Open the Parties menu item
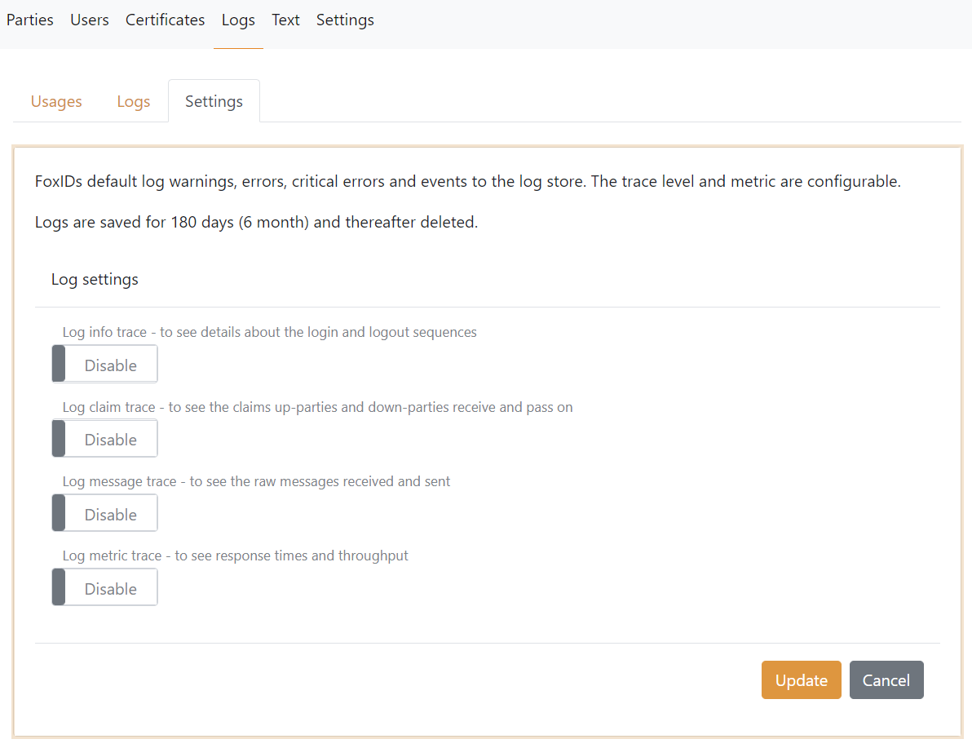Screen dimensions: 972x748 30,20
